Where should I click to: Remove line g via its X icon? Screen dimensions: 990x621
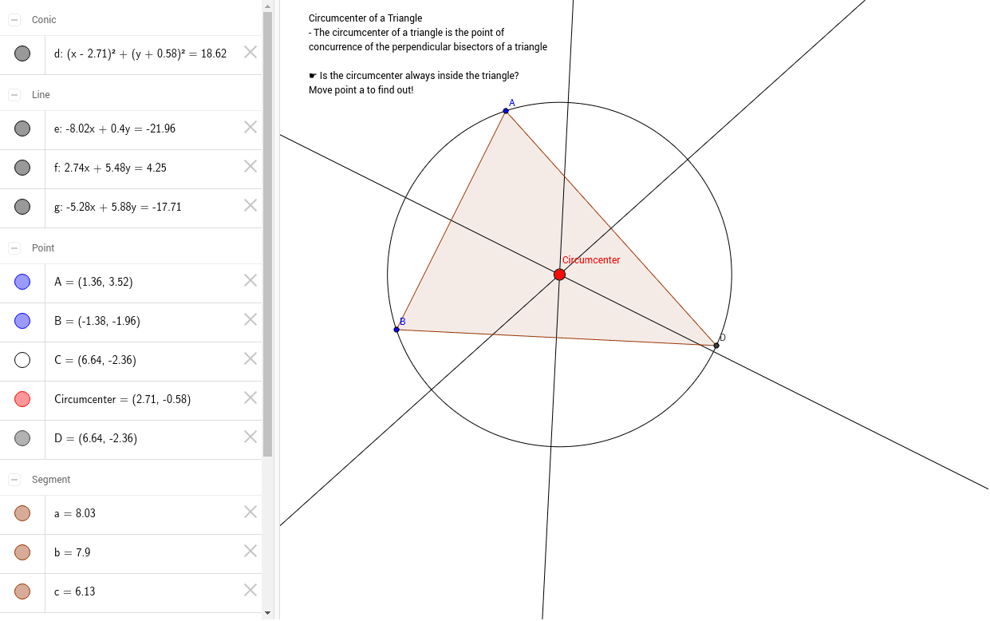pos(250,206)
